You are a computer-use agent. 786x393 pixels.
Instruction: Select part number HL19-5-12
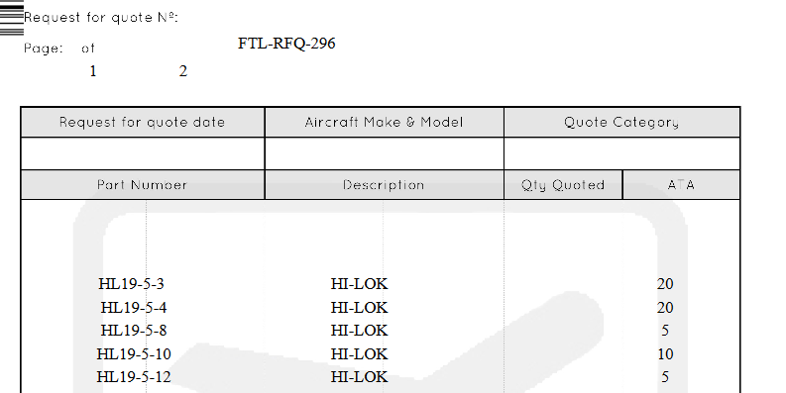click(134, 376)
